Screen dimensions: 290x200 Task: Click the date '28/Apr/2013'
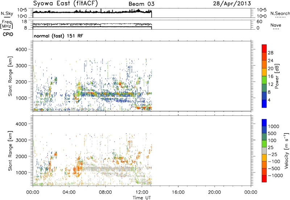click(x=232, y=4)
